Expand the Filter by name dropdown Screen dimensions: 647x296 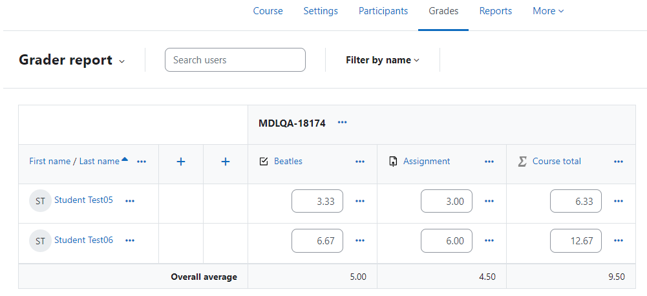click(383, 60)
